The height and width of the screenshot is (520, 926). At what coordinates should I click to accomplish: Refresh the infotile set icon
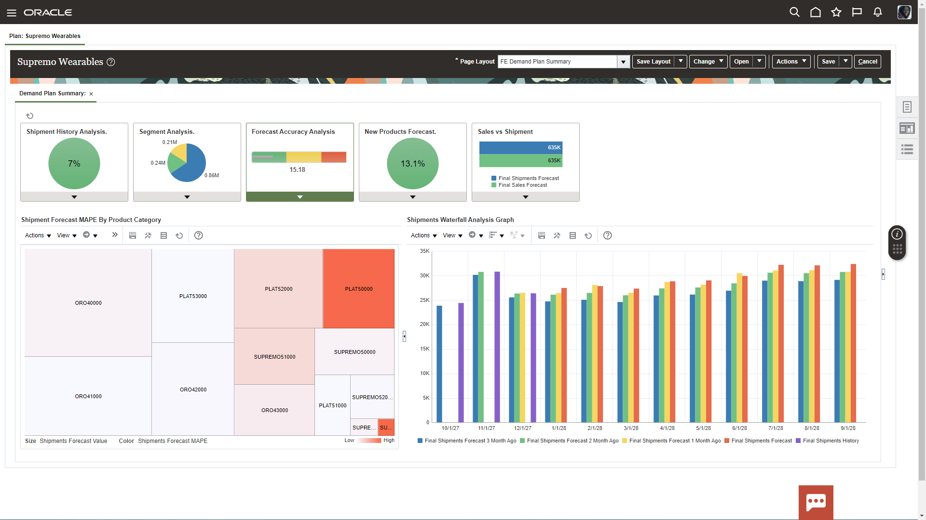pos(30,116)
